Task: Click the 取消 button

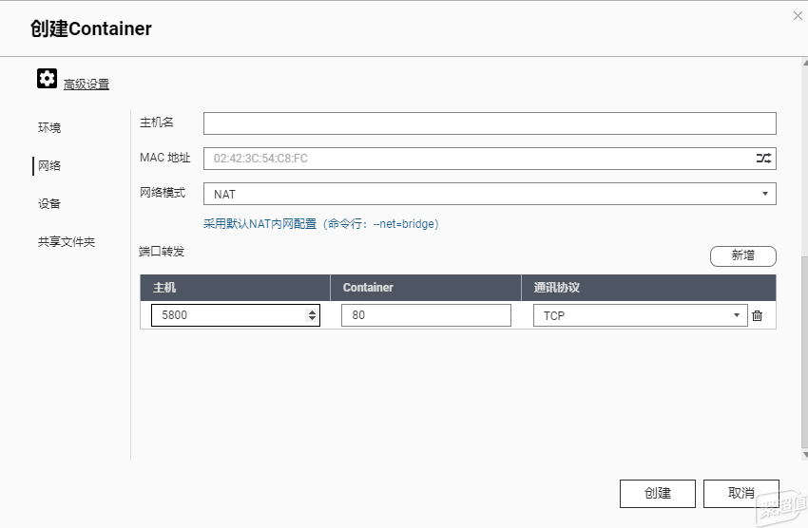Action: [741, 494]
